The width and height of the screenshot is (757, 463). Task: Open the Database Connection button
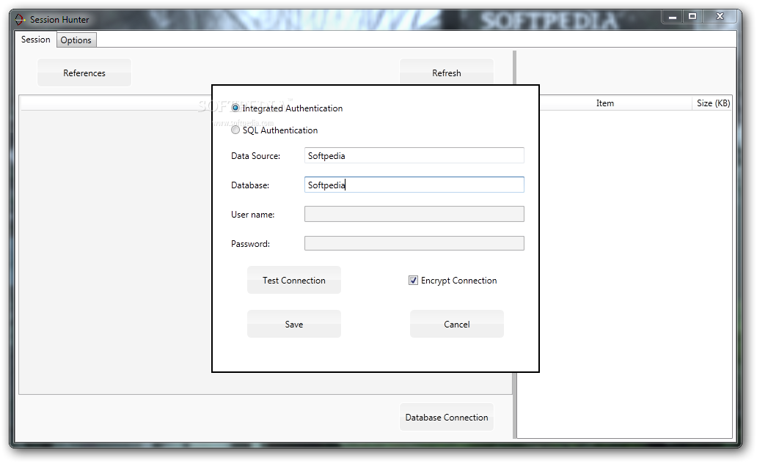(x=447, y=417)
